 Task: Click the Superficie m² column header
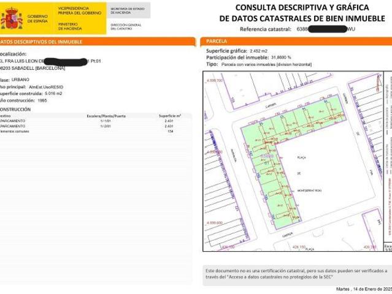pyautogui.click(x=170, y=116)
